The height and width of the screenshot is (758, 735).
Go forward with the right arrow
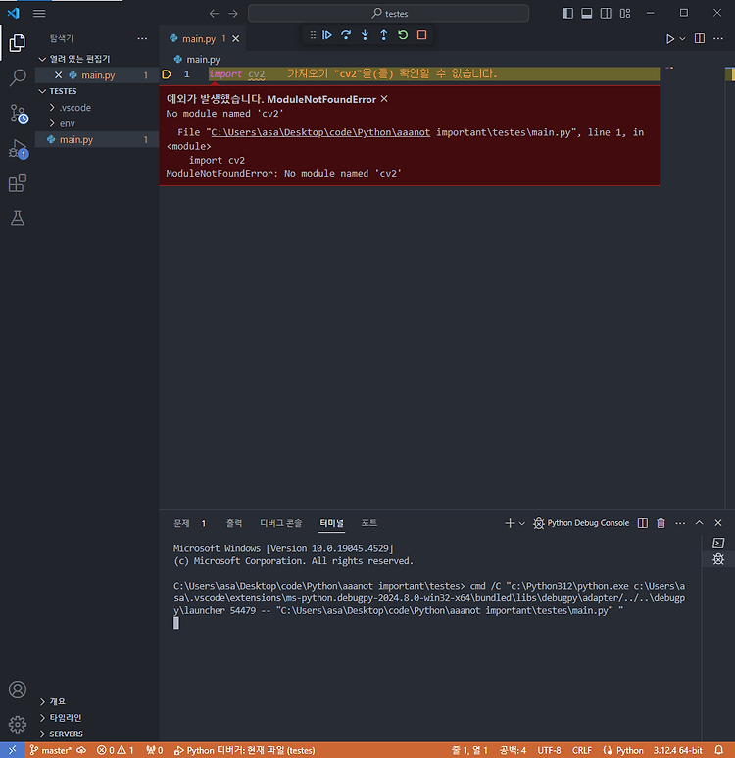click(x=233, y=14)
